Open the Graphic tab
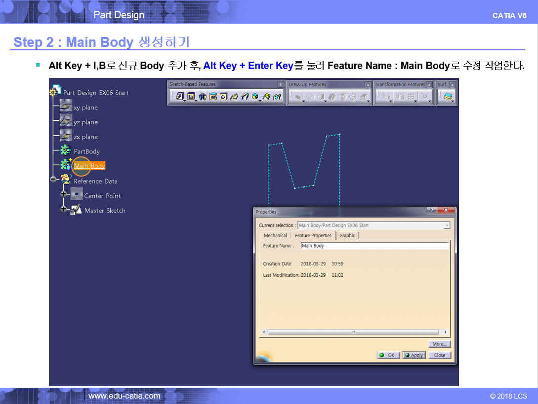The width and height of the screenshot is (538, 404). tap(347, 236)
